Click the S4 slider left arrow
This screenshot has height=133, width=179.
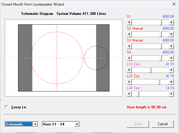coord(129,58)
